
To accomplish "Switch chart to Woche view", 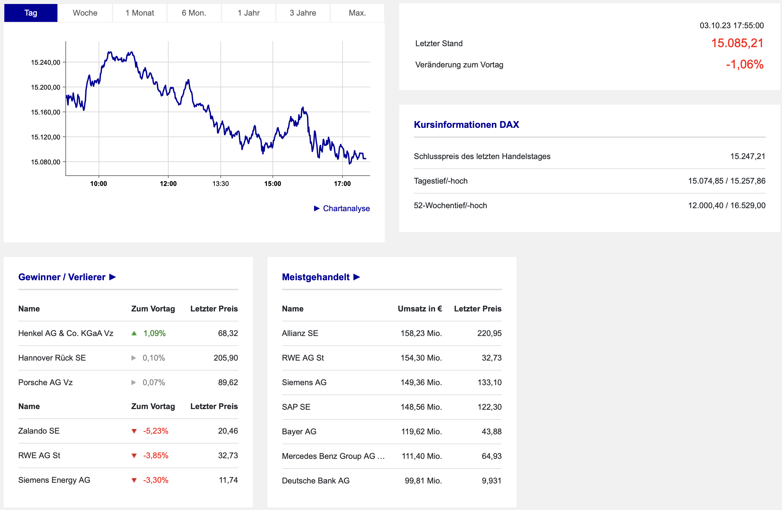I will pos(85,13).
